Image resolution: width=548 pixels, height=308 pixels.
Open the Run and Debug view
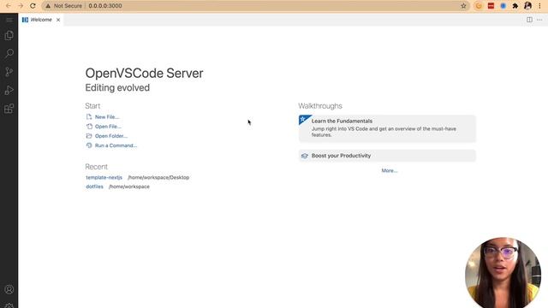(x=9, y=90)
